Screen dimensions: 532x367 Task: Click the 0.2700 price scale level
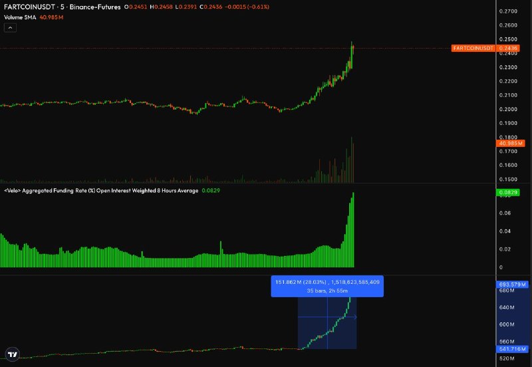point(509,11)
